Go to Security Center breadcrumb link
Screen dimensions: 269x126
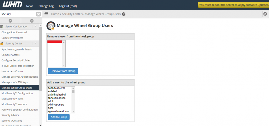click(x=72, y=14)
